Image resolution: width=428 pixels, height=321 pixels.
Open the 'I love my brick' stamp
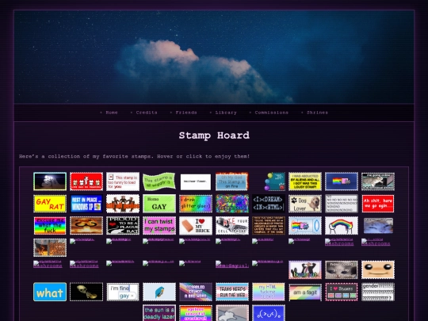[196, 226]
